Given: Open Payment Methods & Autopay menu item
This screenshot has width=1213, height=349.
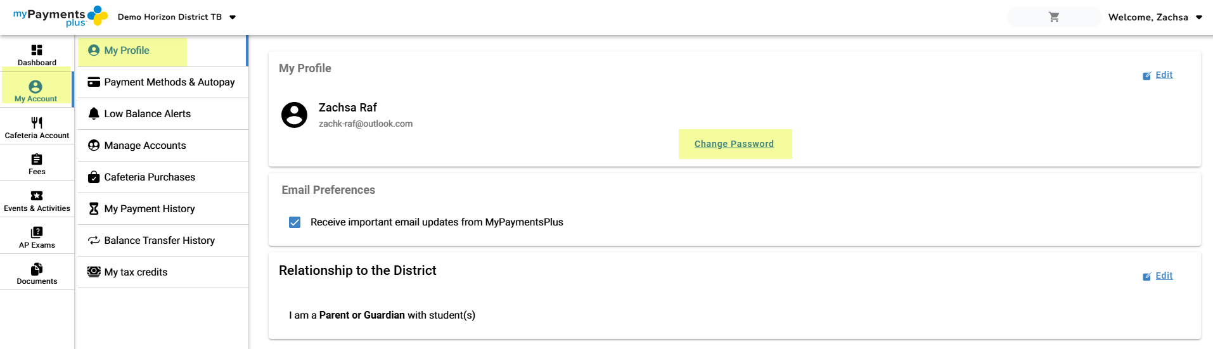Looking at the screenshot, I should pyautogui.click(x=169, y=82).
